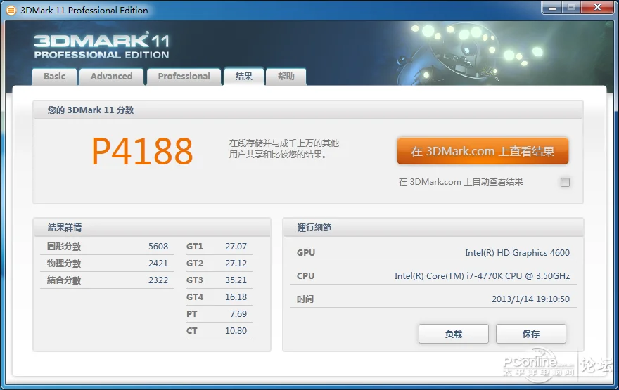Viewport: 619px width, 390px height.
Task: Click the 3DMARK 11 Professional Edition logo
Action: (x=101, y=46)
